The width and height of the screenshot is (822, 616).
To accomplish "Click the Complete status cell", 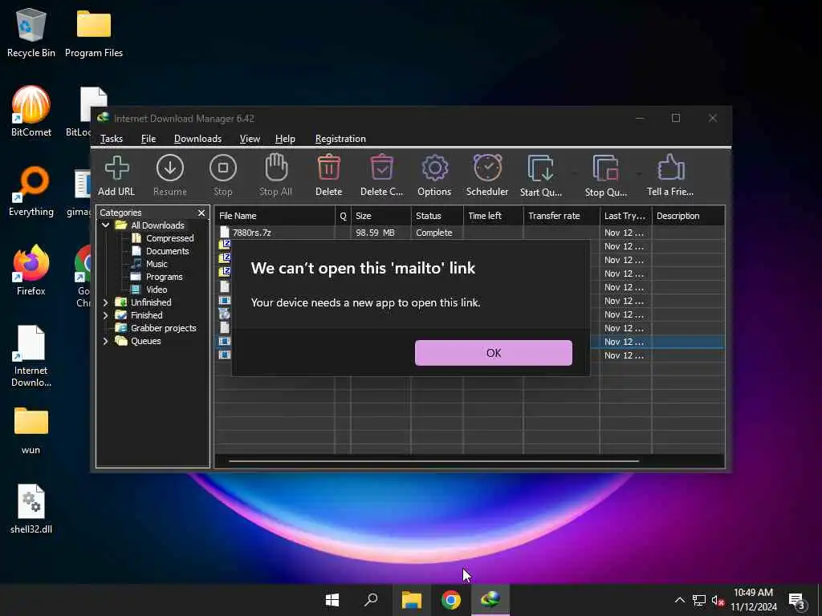I will pos(433,233).
